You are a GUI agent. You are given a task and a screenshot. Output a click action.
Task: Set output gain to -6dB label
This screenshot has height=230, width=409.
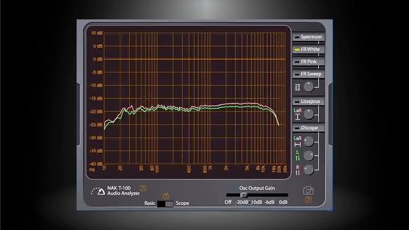click(270, 202)
